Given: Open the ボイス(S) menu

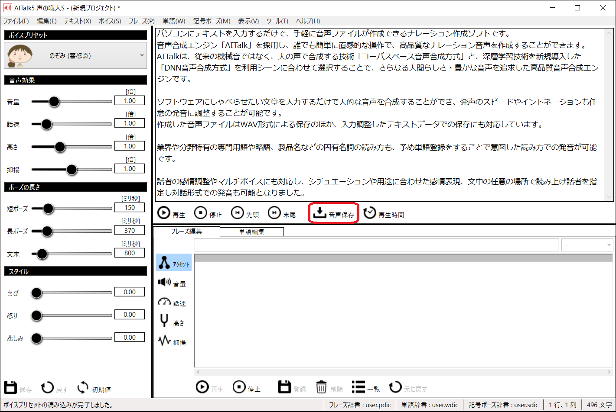Looking at the screenshot, I should pos(110,21).
